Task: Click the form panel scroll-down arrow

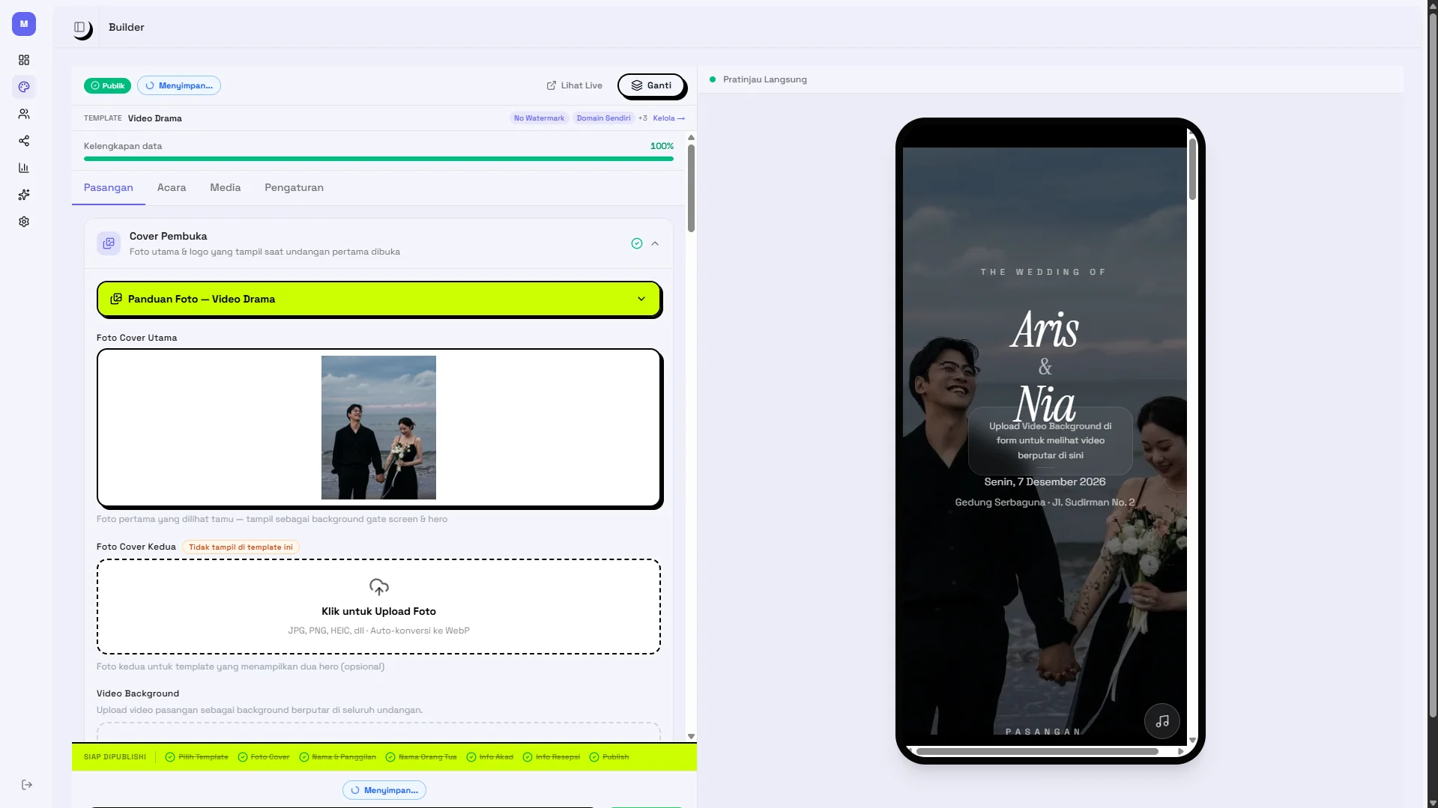Action: (x=691, y=736)
